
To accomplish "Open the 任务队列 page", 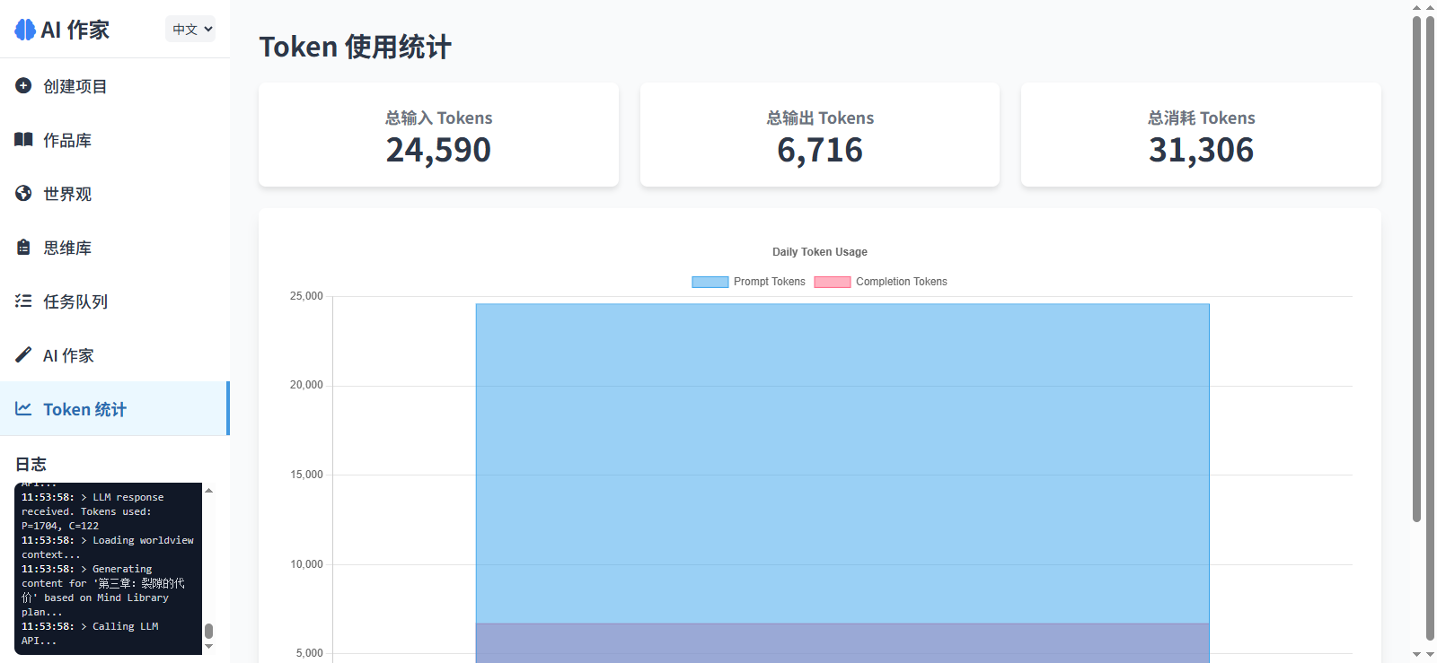I will click(x=115, y=301).
